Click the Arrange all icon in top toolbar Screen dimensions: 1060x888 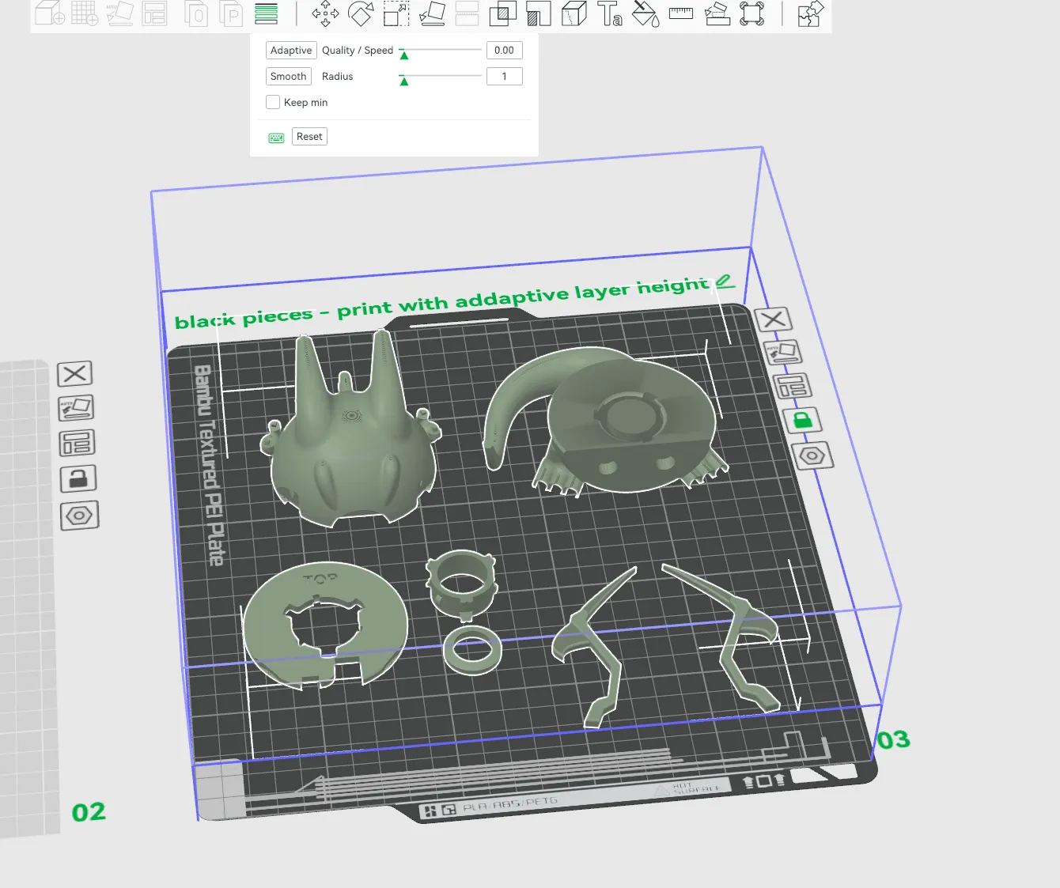tap(154, 13)
